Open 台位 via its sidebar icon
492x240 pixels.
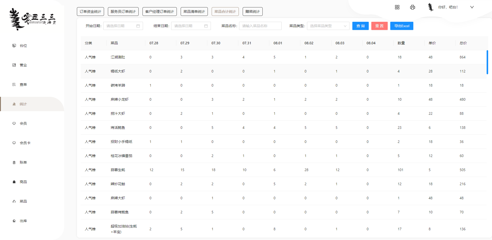pyautogui.click(x=14, y=46)
